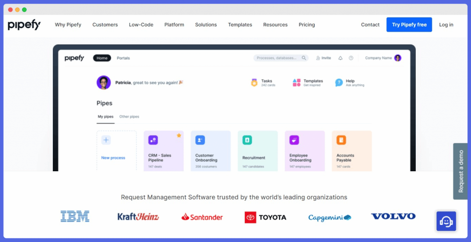Open the Employee Onboarding pipe
The image size is (471, 242).
(304, 151)
